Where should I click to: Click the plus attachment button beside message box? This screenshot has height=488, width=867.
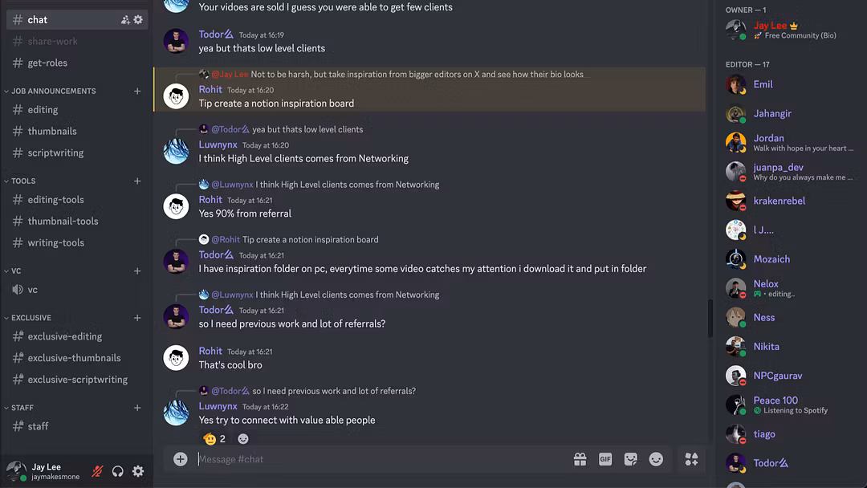click(181, 459)
